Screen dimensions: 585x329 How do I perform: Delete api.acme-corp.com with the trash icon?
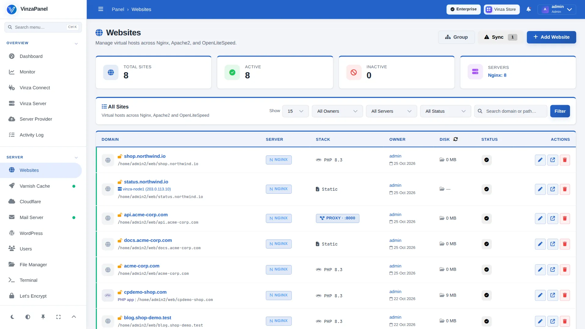(x=565, y=218)
